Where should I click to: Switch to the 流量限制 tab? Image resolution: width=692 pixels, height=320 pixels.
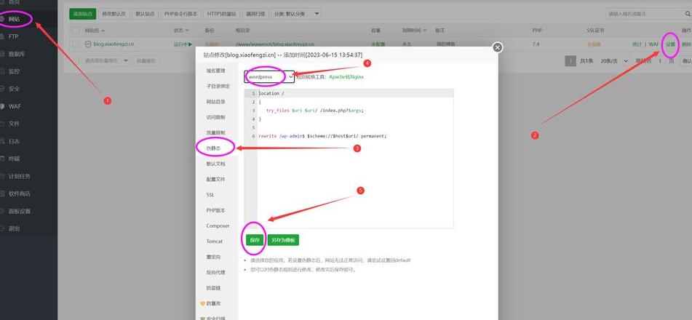216,132
